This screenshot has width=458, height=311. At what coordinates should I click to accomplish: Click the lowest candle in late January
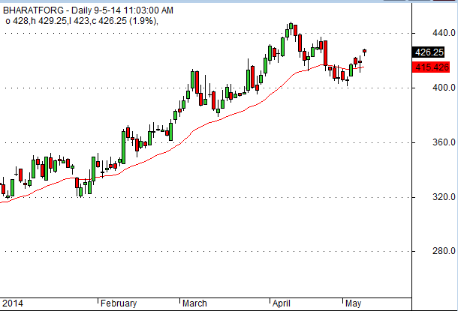click(80, 190)
